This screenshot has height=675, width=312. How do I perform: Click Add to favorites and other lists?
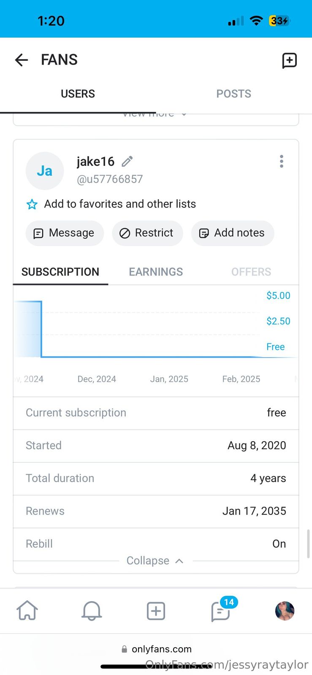(120, 204)
